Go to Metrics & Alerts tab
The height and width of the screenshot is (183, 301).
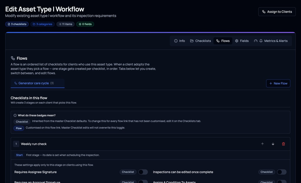point(271,41)
